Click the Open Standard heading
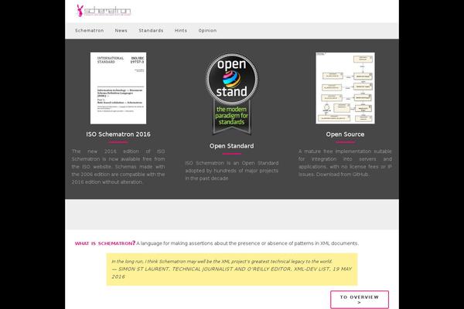The width and height of the screenshot is (464, 309). click(232, 146)
